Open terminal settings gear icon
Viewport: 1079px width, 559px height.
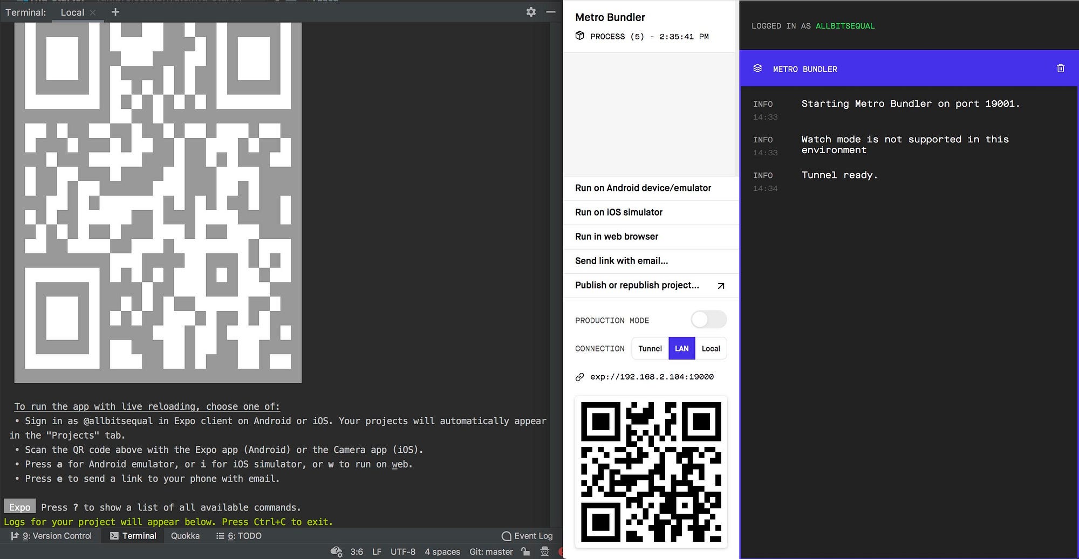click(x=531, y=12)
